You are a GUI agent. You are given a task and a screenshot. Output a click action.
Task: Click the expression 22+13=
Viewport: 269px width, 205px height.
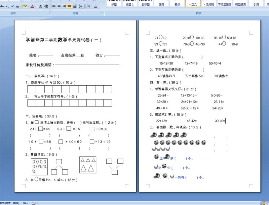161,121
